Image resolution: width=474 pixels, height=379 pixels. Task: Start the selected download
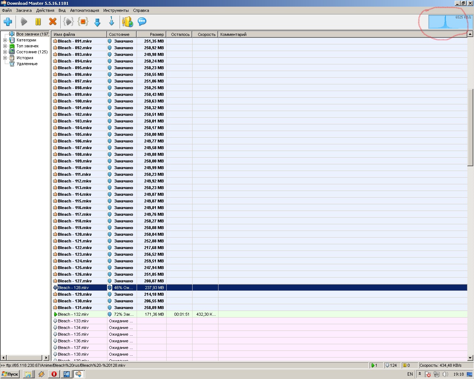(x=24, y=22)
